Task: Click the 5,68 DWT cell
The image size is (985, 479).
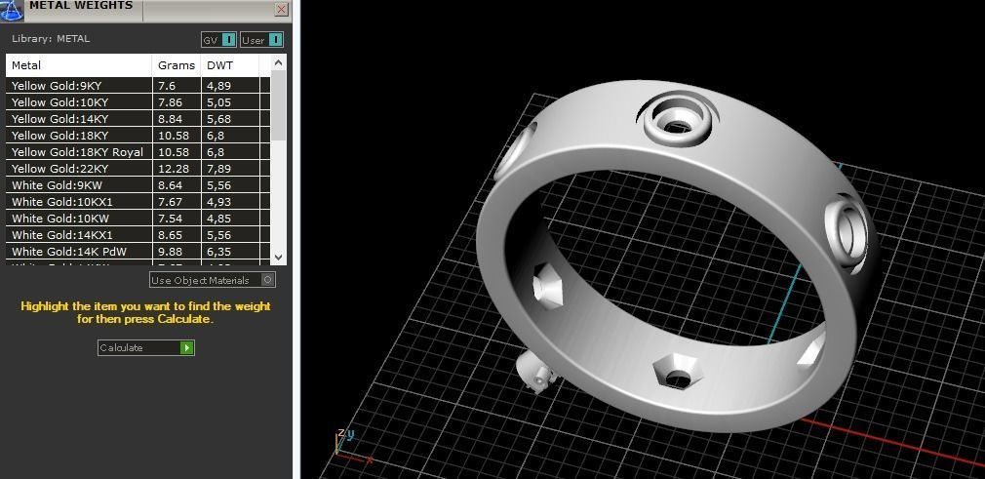Action: point(230,119)
